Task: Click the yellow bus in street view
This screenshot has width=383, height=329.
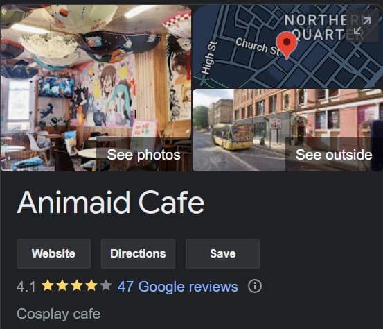Action: (x=231, y=136)
